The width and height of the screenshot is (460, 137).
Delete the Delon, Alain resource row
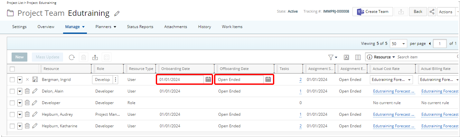[x=27, y=91]
